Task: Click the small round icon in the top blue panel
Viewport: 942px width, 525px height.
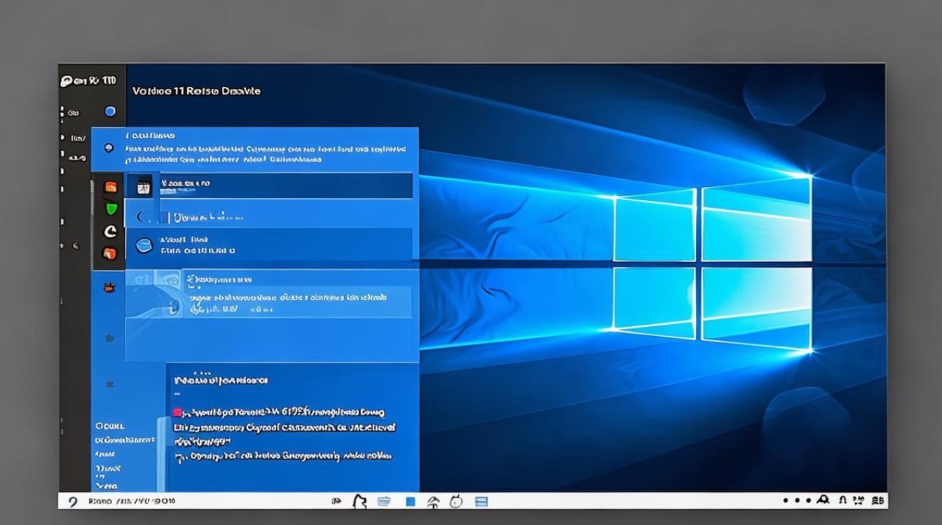Action: [x=108, y=148]
